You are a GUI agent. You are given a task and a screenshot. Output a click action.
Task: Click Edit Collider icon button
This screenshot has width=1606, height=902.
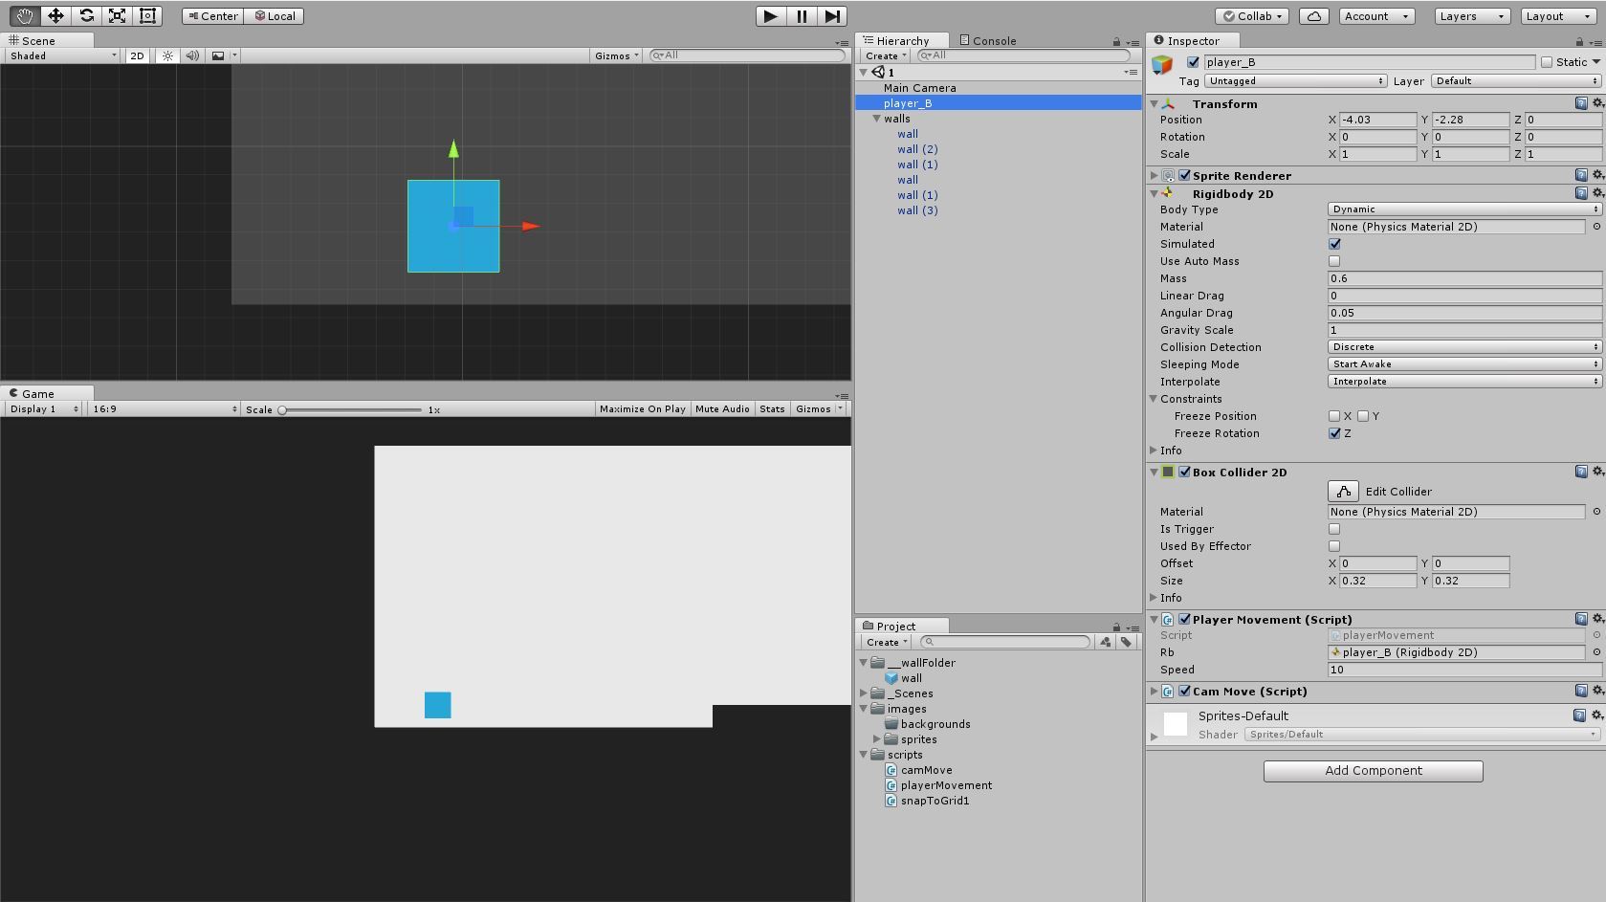1344,491
